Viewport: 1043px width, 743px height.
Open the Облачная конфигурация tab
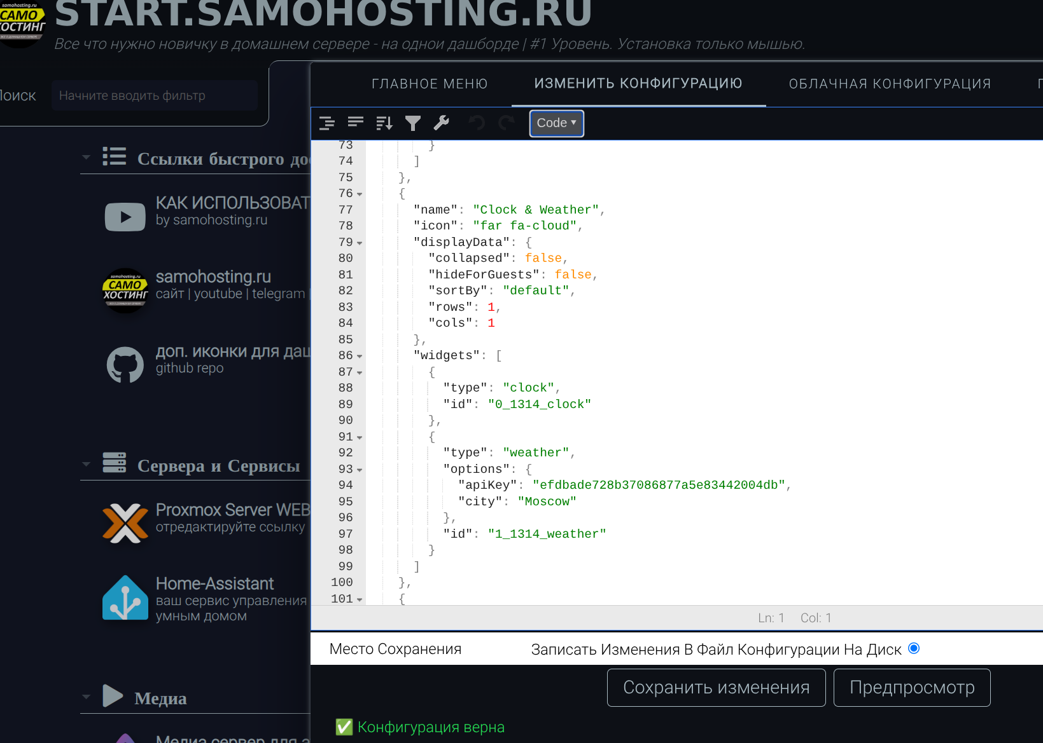890,84
